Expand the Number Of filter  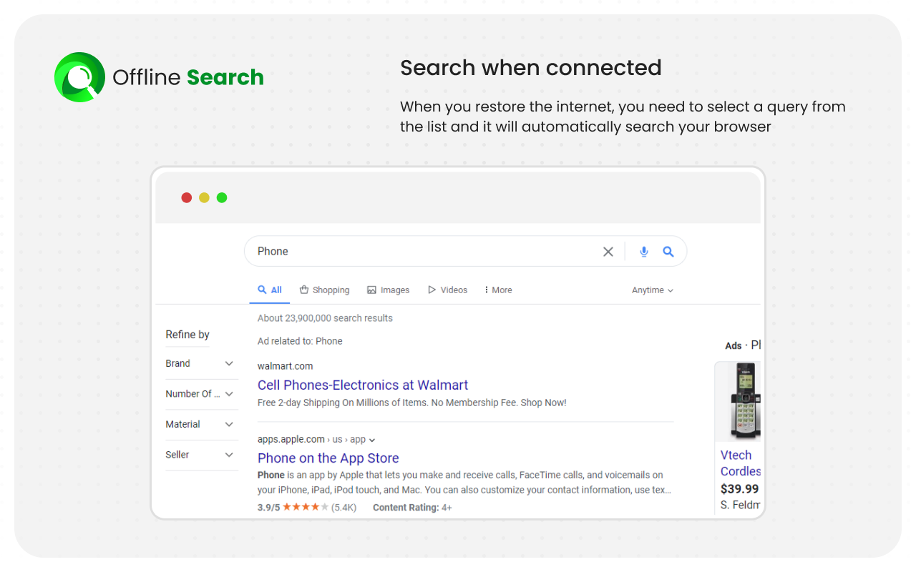coord(201,394)
